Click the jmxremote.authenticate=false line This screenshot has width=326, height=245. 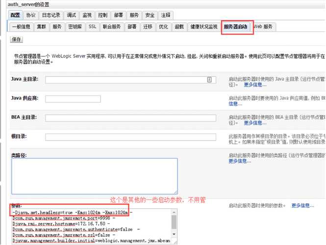point(75,229)
